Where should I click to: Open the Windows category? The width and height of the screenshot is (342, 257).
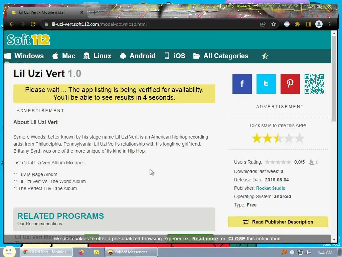tap(24, 56)
